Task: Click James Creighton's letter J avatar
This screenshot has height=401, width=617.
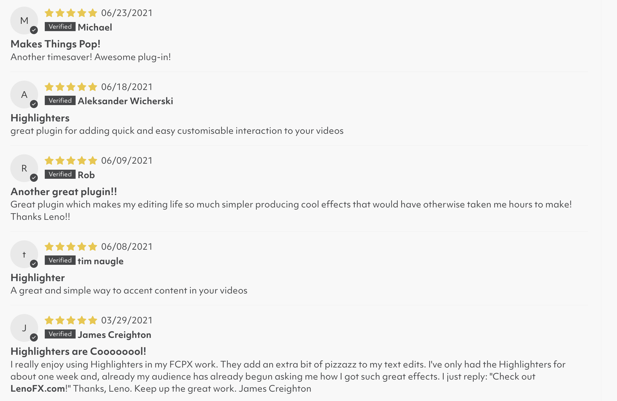Action: pos(24,328)
